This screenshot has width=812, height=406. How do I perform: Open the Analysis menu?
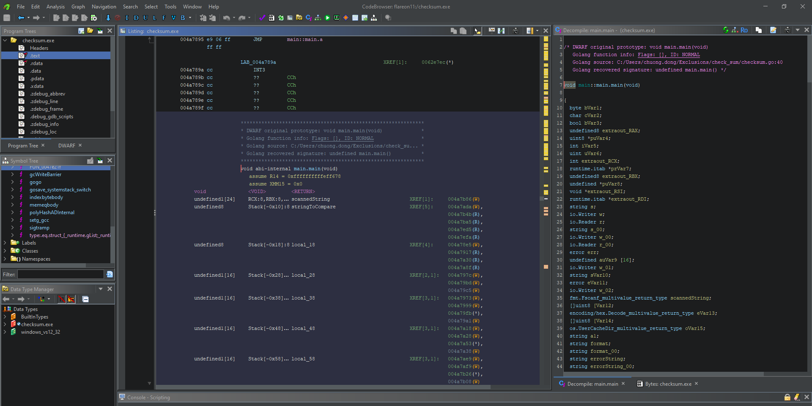(x=55, y=7)
